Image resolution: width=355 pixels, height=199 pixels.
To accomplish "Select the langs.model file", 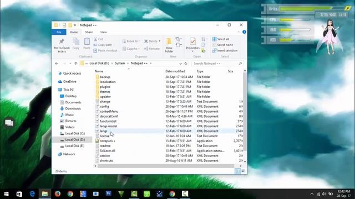I will click(x=106, y=126).
